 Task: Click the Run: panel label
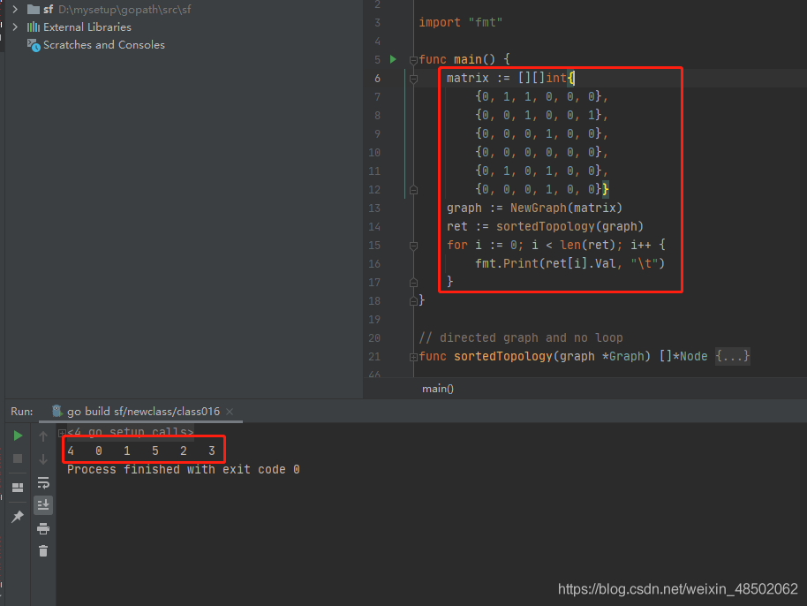[x=21, y=412]
